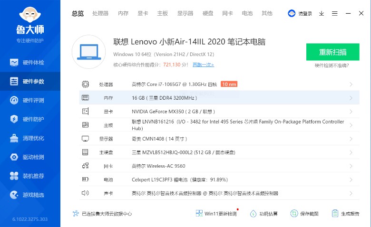The height and width of the screenshot is (227, 371).
Task: Click the 显示器 monitor icon
Action: pyautogui.click(x=86, y=139)
